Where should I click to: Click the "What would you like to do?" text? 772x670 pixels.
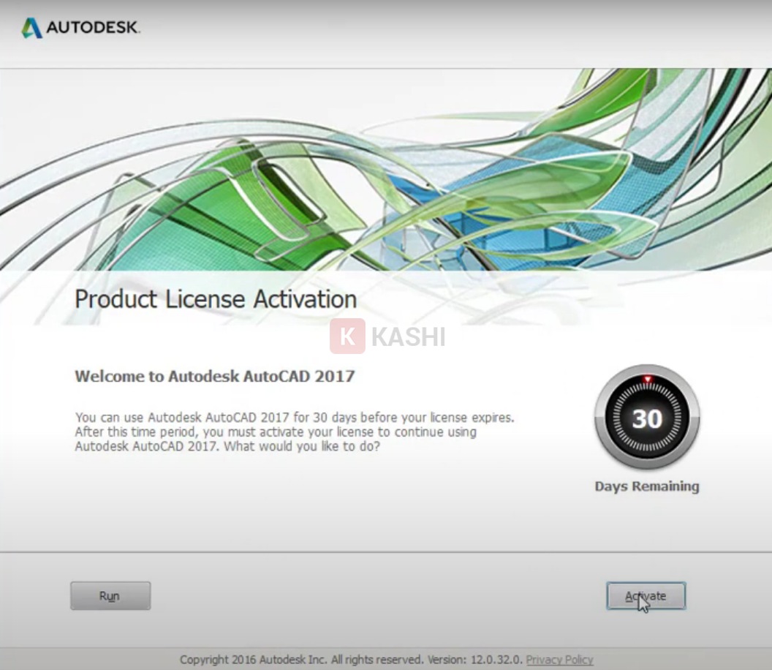(x=302, y=446)
